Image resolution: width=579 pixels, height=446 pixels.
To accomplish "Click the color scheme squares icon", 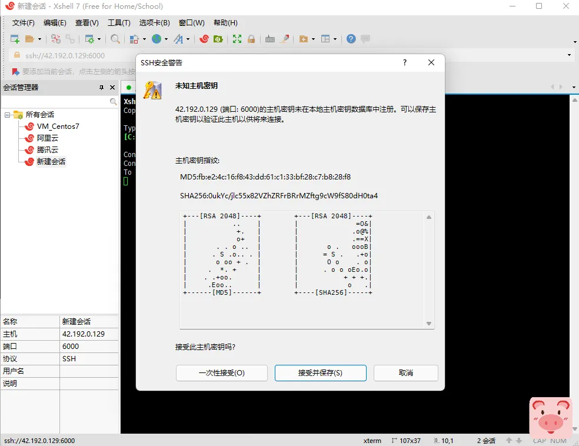I will (134, 39).
